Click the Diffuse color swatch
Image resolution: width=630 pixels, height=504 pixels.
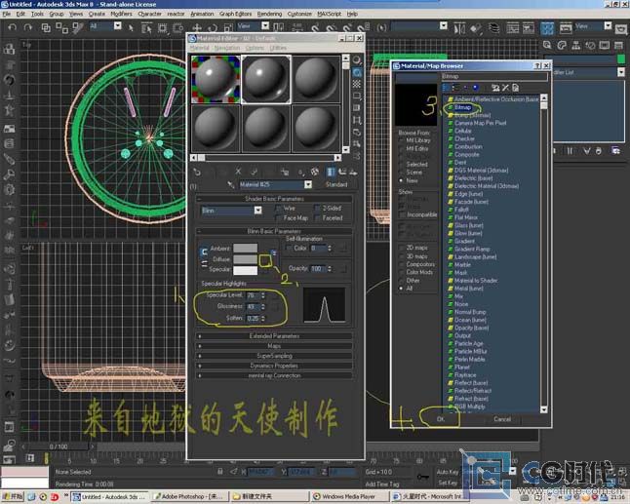[x=245, y=259]
